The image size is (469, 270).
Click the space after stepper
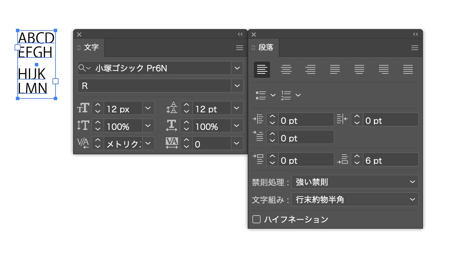pyautogui.click(x=357, y=159)
